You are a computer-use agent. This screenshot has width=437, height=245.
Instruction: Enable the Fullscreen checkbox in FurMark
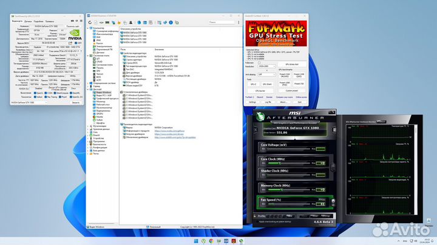coord(259,63)
